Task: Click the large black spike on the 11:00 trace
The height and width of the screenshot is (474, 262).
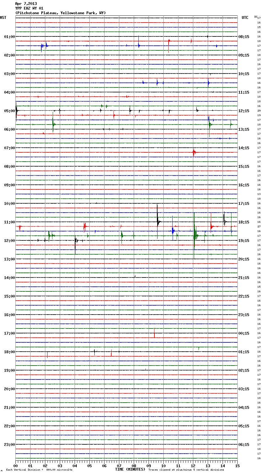Action: pos(158,221)
